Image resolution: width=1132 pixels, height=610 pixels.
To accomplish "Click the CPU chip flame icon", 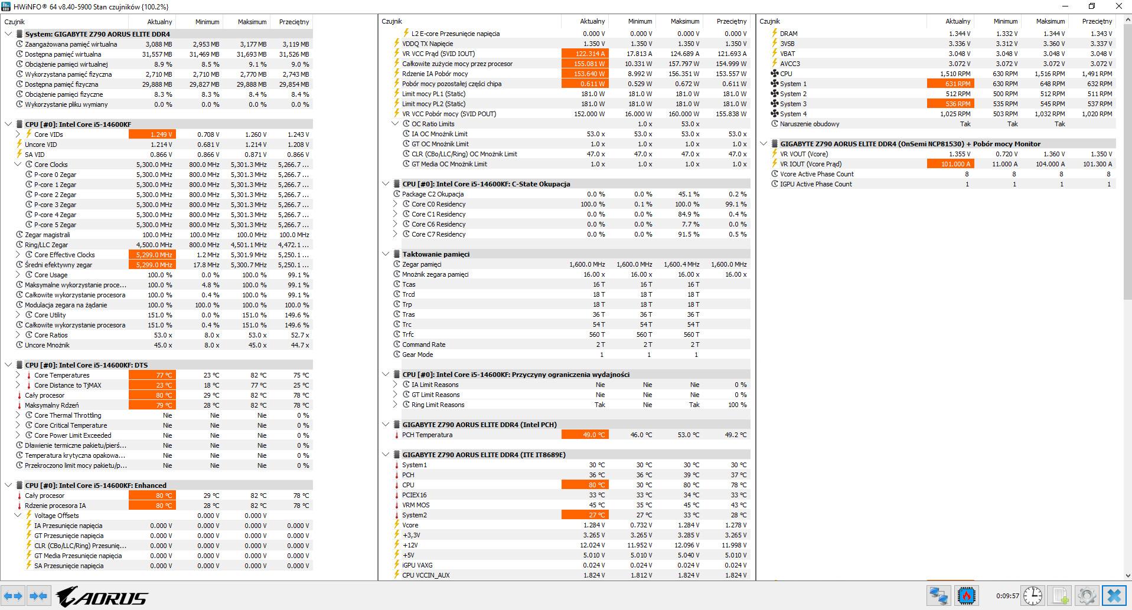I will (967, 596).
